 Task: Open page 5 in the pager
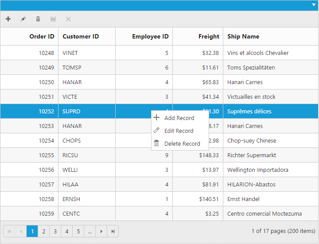pyautogui.click(x=78, y=231)
